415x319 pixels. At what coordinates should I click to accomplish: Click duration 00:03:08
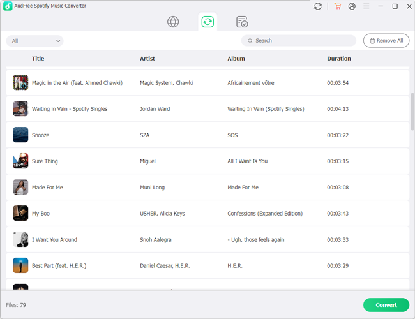(x=338, y=188)
